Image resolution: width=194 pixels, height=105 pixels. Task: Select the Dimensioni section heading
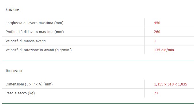point(14,71)
